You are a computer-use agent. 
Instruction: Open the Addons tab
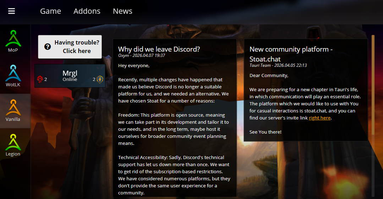87,11
